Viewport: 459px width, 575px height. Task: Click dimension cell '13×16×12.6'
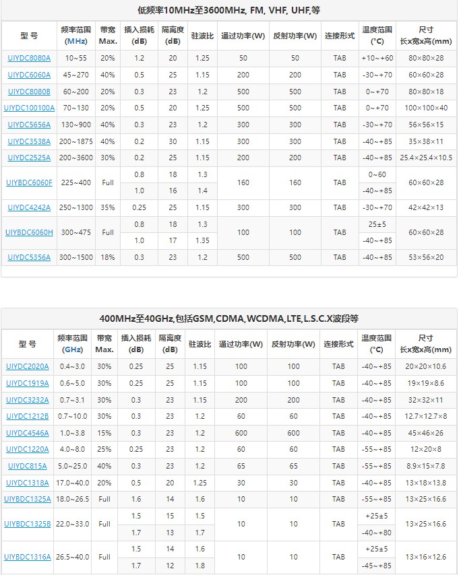[425, 557]
